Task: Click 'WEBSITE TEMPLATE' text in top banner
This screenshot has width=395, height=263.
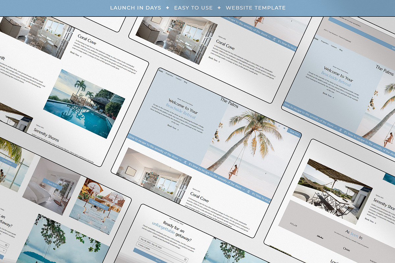Action: [x=256, y=8]
